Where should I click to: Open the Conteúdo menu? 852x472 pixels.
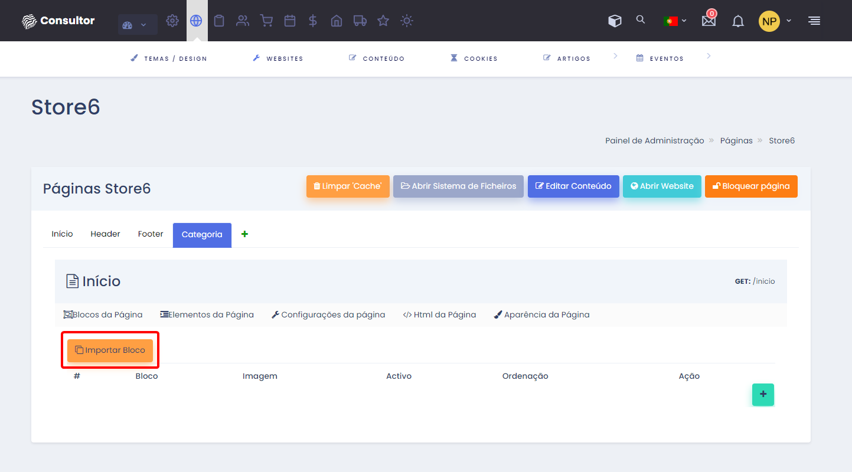377,58
